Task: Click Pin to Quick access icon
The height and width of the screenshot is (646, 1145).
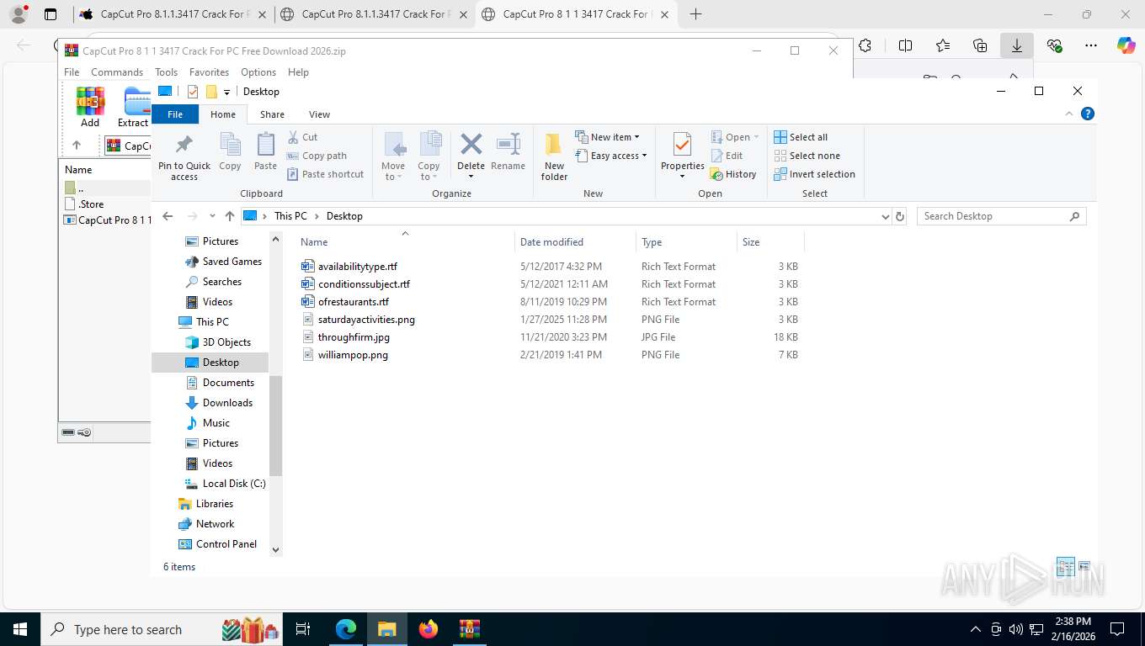Action: coord(184,156)
